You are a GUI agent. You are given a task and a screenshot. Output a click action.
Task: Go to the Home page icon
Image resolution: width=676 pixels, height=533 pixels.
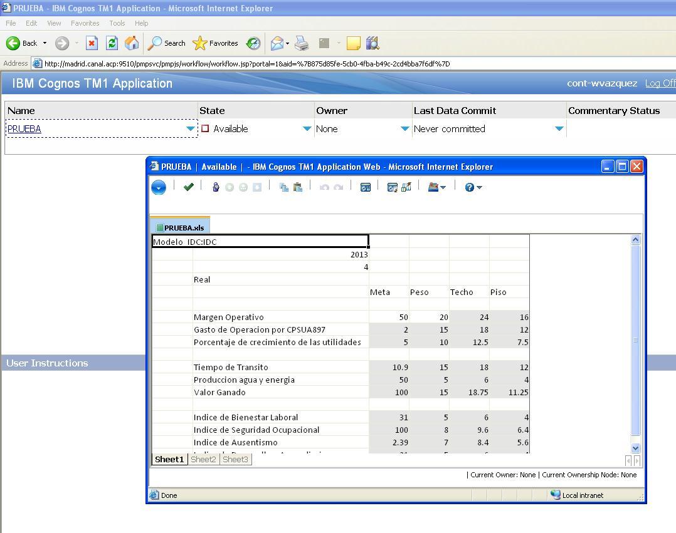(x=132, y=43)
